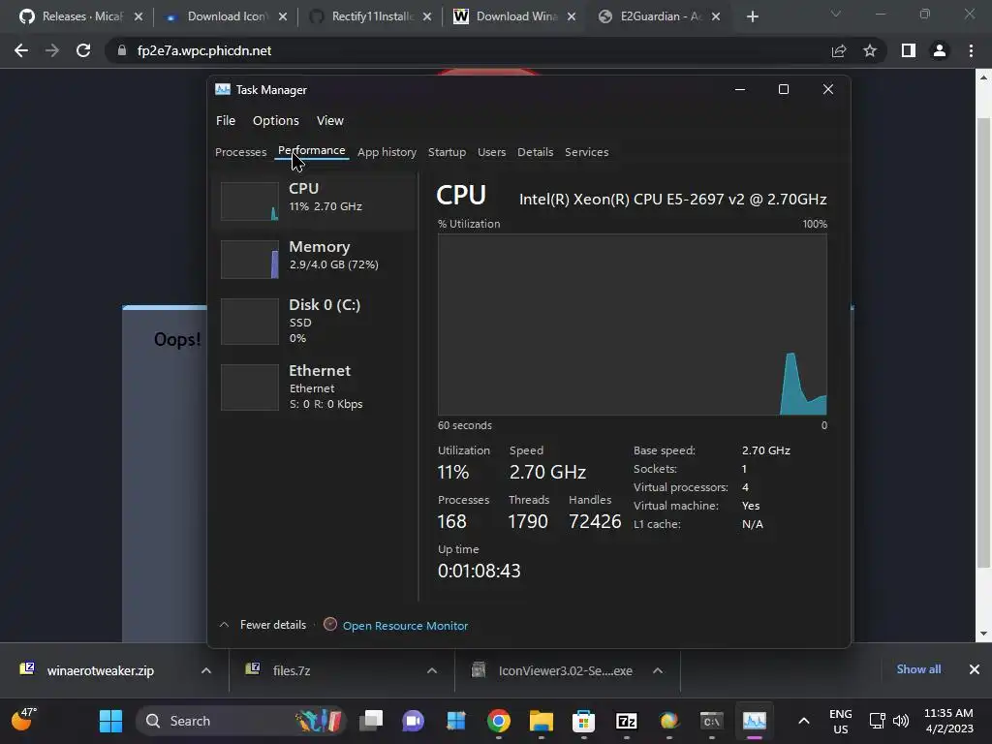Open the File menu in Task Manager
This screenshot has width=992, height=744.
point(225,120)
